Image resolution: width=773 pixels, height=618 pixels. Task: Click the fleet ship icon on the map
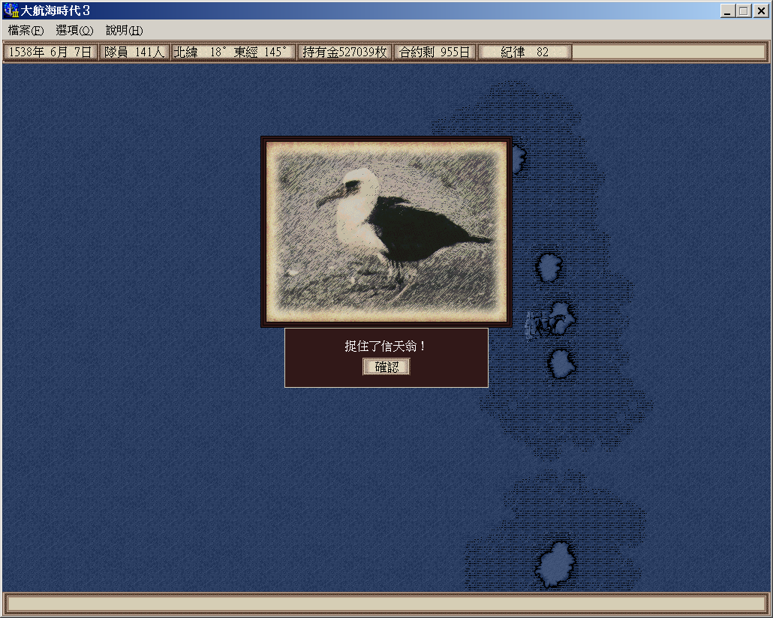tap(535, 325)
